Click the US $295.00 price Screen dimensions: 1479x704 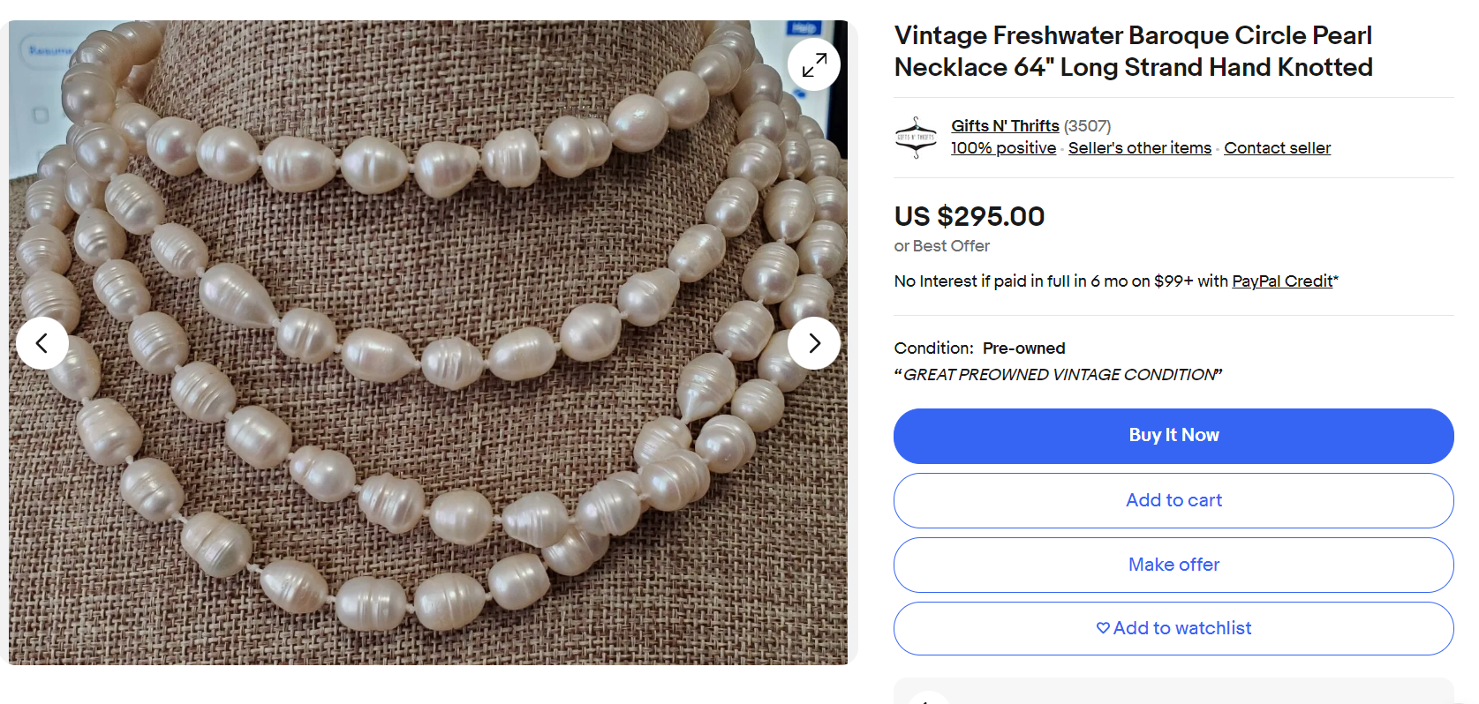(x=969, y=216)
